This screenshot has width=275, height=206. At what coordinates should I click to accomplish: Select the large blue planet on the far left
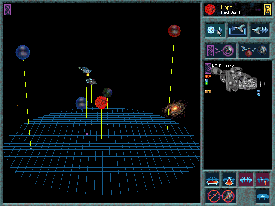coord(23,52)
